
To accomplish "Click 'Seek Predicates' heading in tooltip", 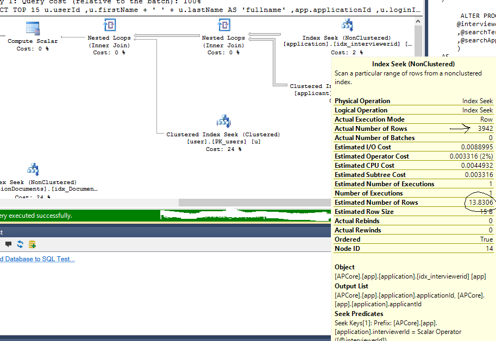I will coord(359,314).
